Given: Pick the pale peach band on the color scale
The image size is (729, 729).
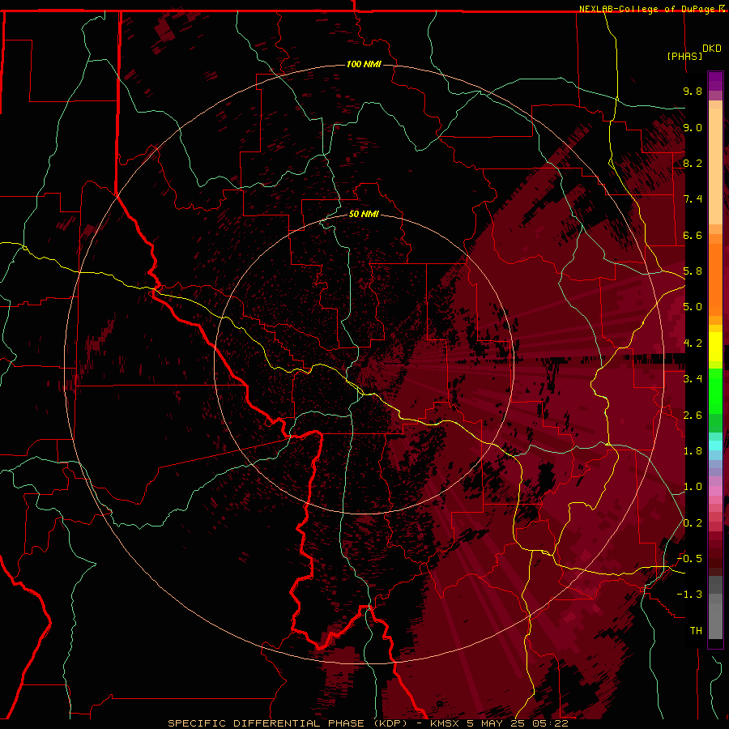Looking at the screenshot, I should (715, 166).
